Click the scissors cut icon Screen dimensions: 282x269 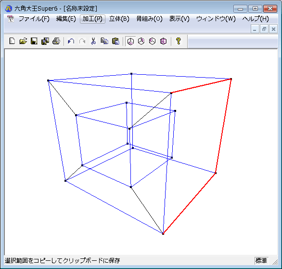click(93, 41)
